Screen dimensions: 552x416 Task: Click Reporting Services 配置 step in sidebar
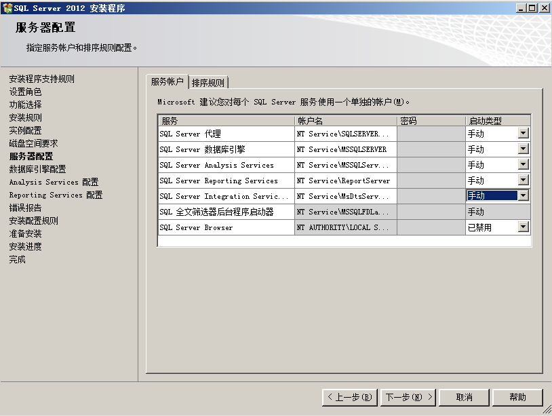(56, 195)
